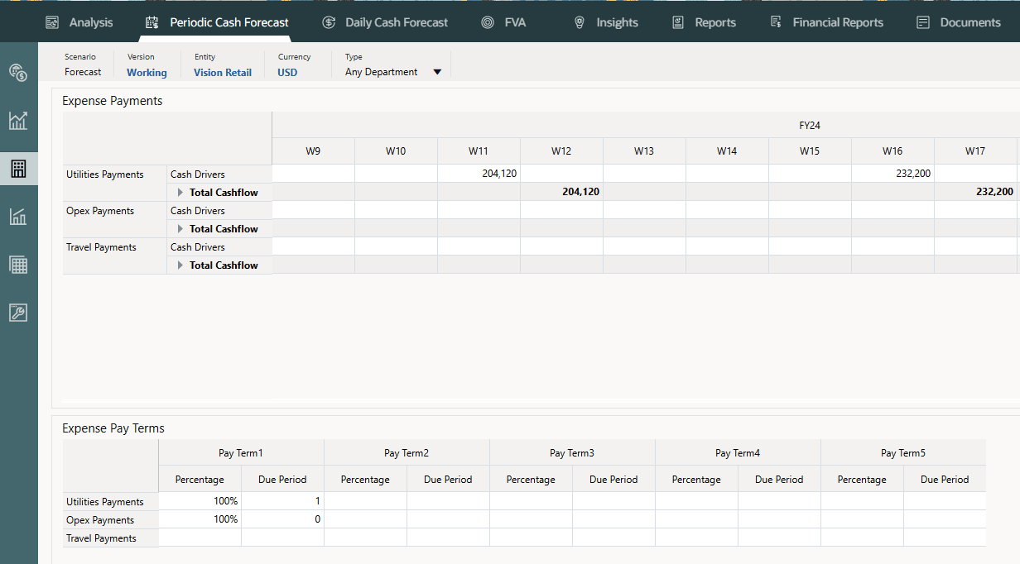Select the W11 column header
The image size is (1020, 564).
(479, 151)
